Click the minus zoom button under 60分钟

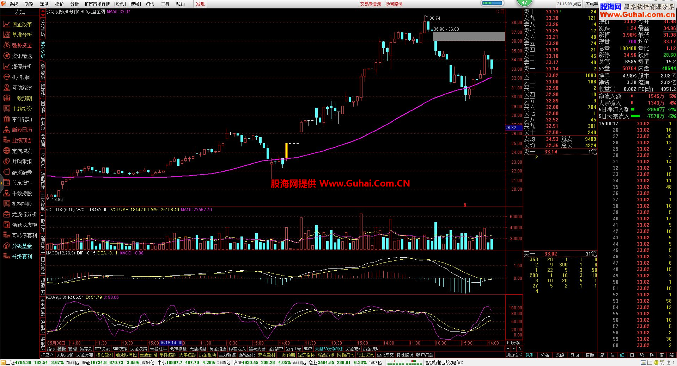[514, 349]
